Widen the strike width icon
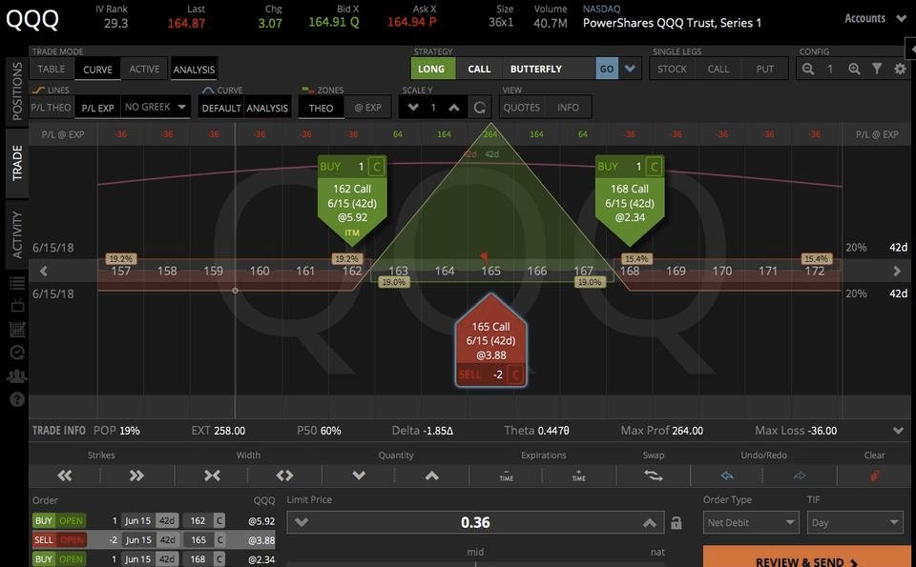The width and height of the screenshot is (916, 567). [x=284, y=476]
